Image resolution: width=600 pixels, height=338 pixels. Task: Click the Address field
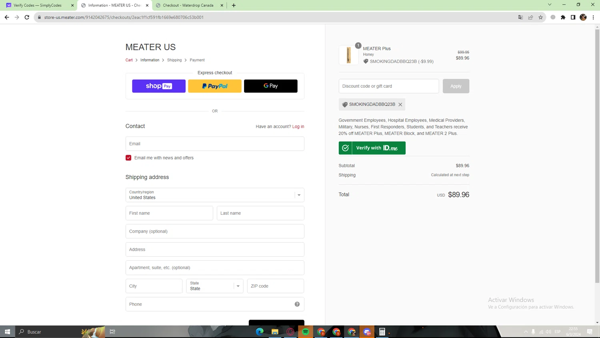tap(215, 249)
